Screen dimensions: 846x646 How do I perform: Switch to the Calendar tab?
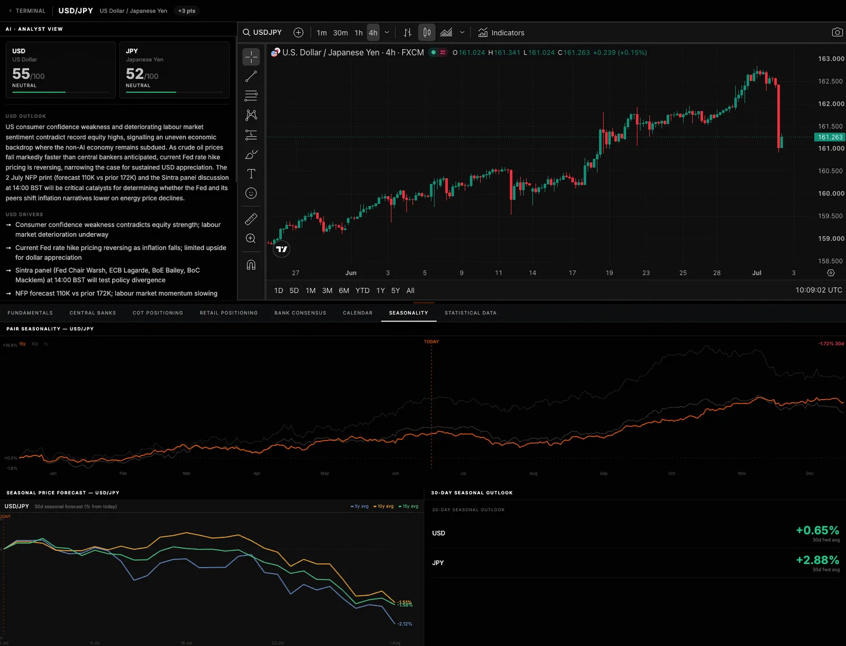357,313
